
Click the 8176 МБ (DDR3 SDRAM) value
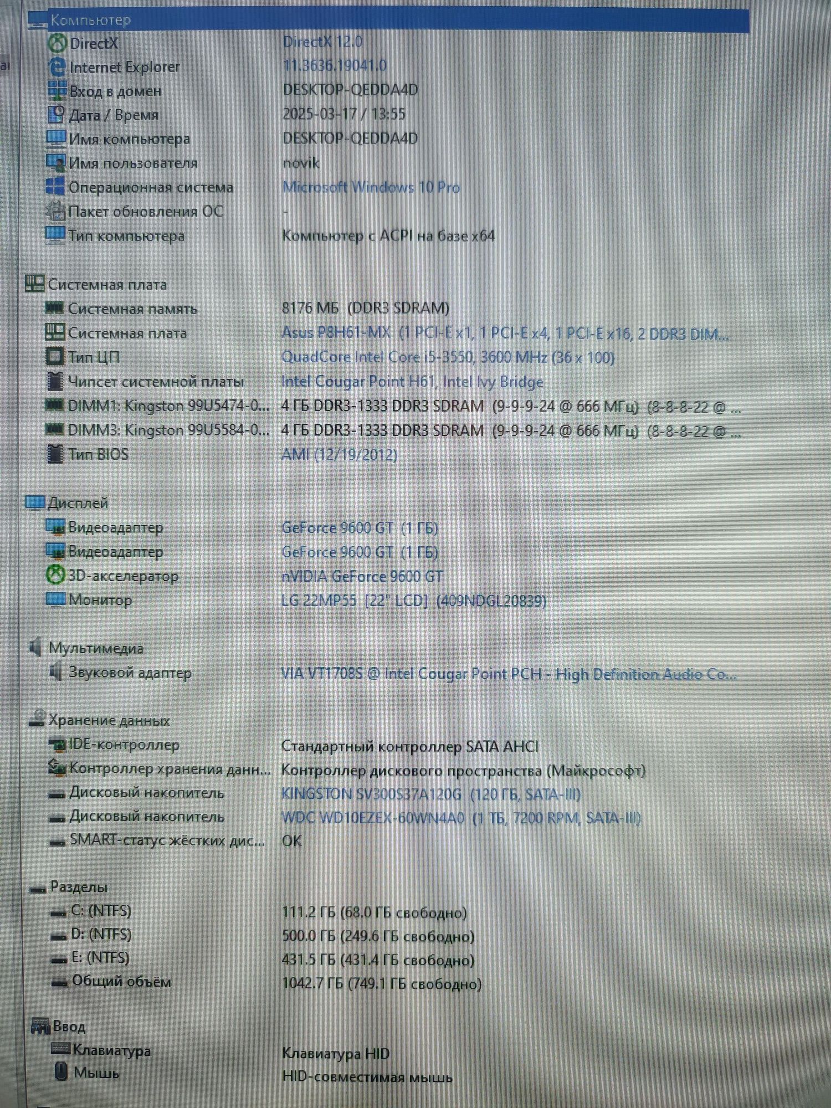[x=366, y=308]
